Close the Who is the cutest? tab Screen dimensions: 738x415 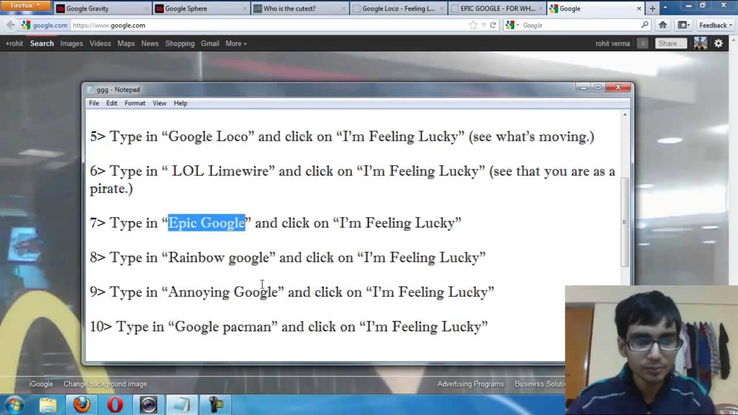[344, 9]
